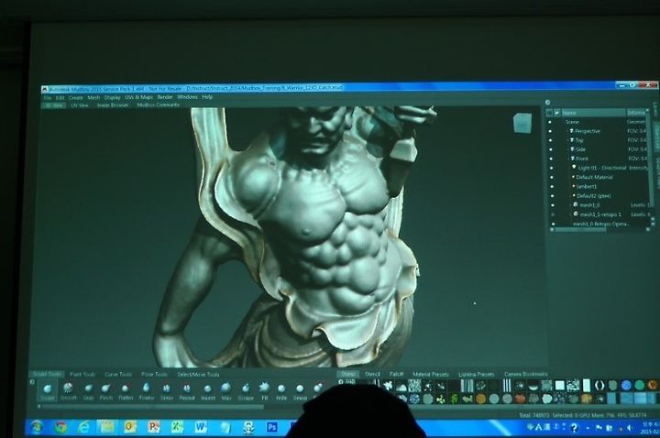The height and width of the screenshot is (438, 660).
Task: Open the Windows Start menu
Action: 37,428
